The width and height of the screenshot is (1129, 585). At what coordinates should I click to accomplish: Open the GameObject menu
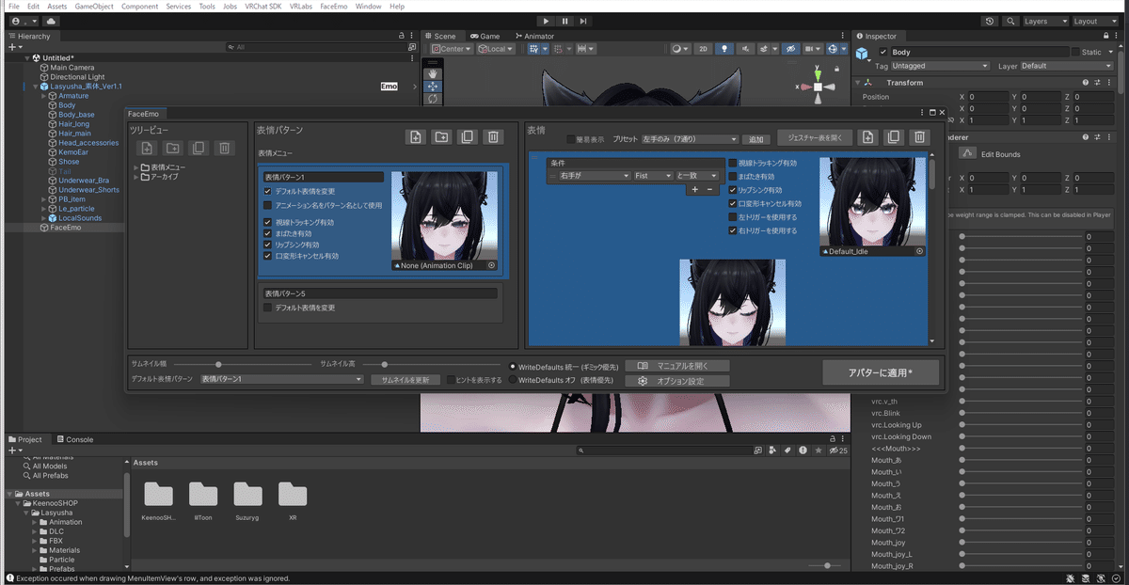pos(94,7)
